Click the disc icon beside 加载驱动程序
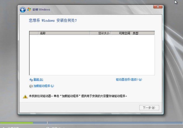Image resolution: width=183 pixels, height=128 pixels. point(31,86)
